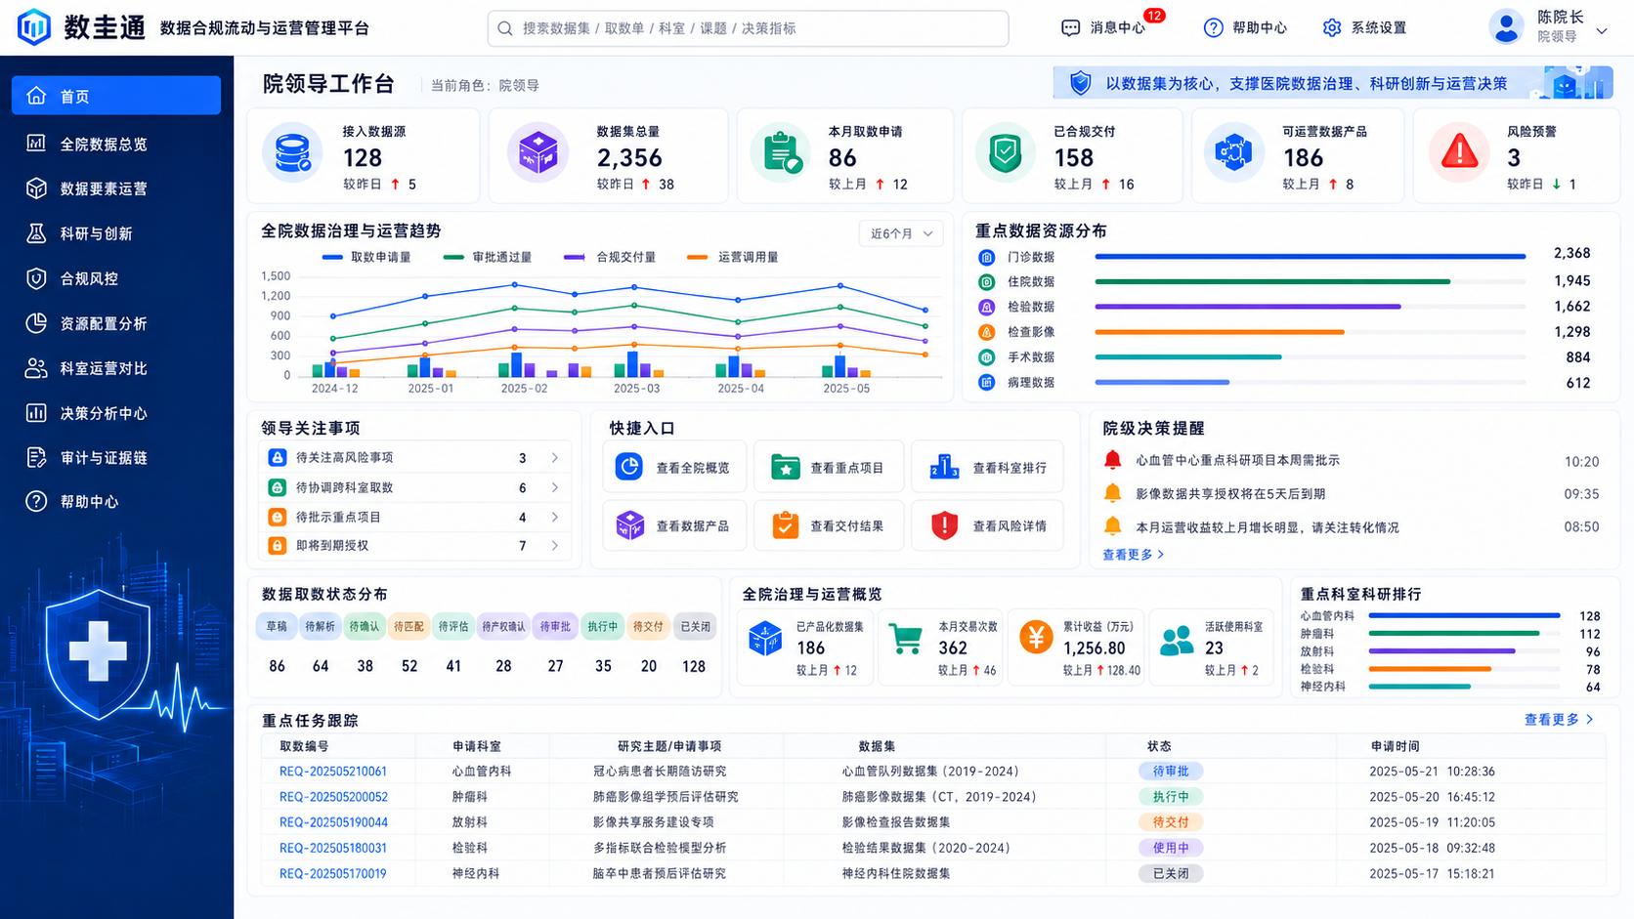Click the 执行中 status badge for 肿瘤科
The width and height of the screenshot is (1634, 919).
[x=1171, y=797]
